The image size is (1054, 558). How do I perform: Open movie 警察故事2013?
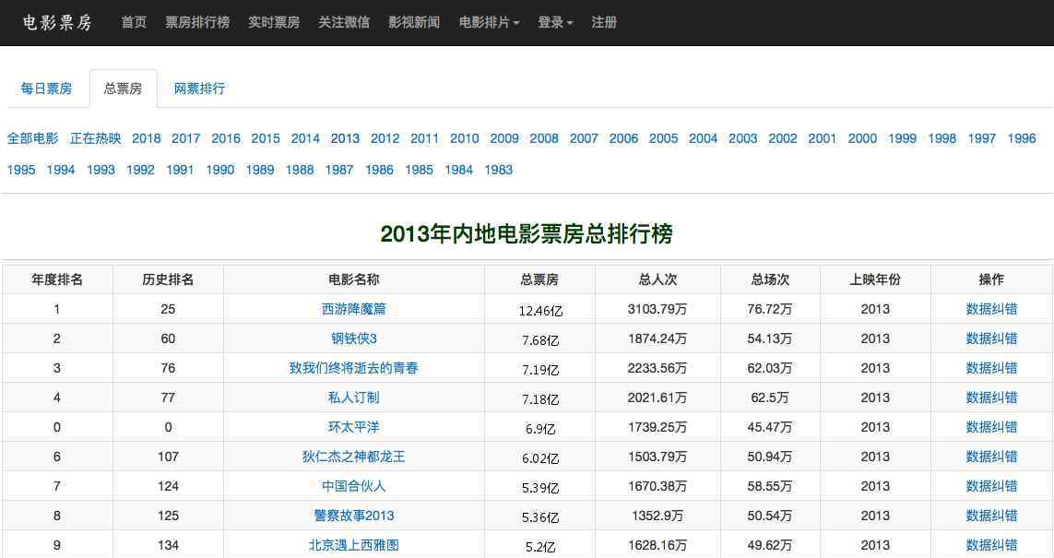click(353, 516)
